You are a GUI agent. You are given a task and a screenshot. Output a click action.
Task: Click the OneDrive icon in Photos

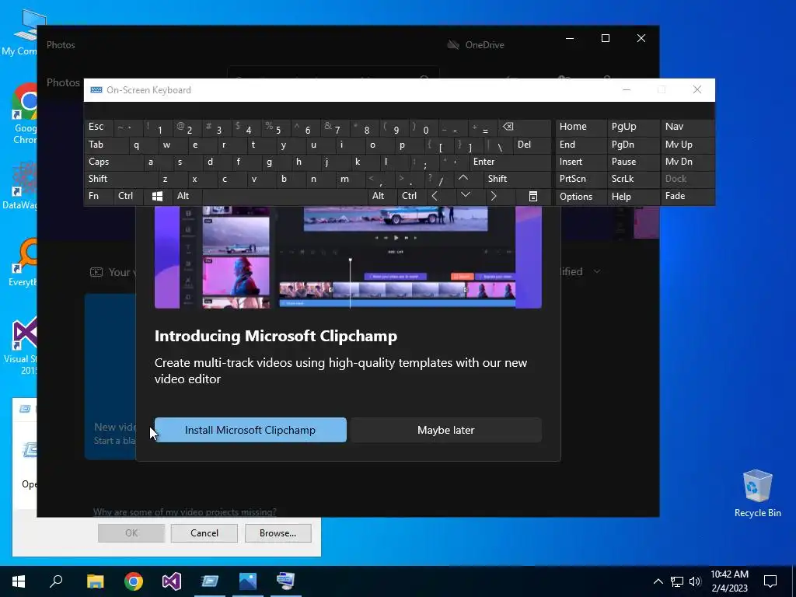tap(453, 44)
